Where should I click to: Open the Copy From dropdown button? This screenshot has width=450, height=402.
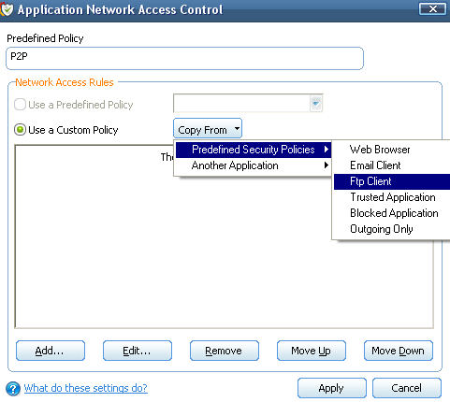[x=208, y=128]
